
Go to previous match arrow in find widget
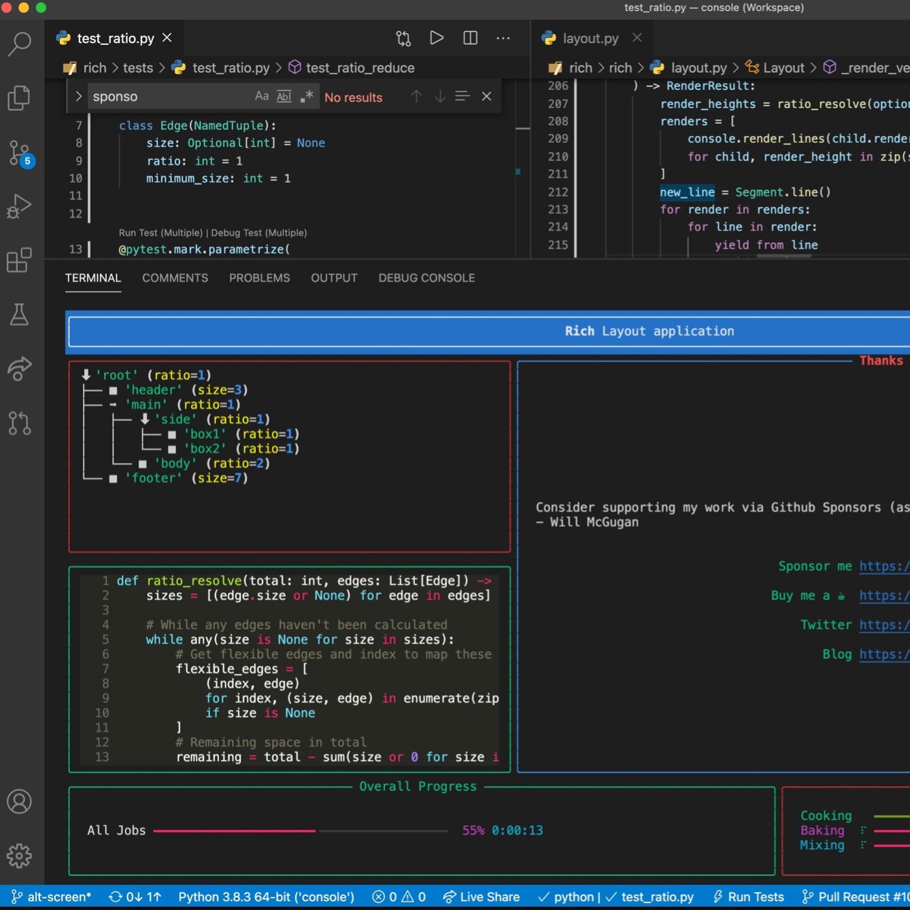click(416, 97)
